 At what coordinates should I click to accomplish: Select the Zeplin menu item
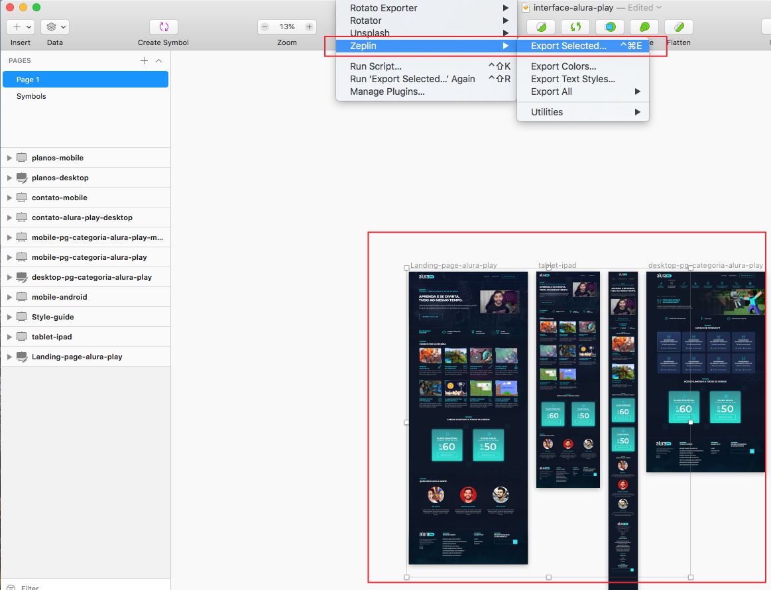pyautogui.click(x=426, y=46)
